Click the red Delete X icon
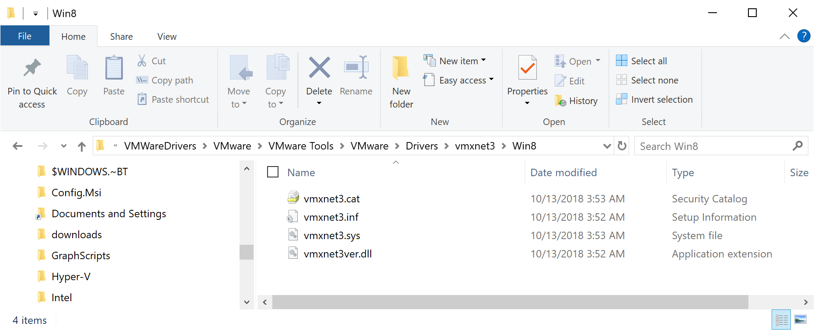The height and width of the screenshot is (330, 814). [x=319, y=68]
